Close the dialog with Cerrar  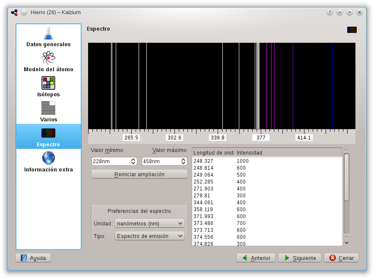(341, 258)
